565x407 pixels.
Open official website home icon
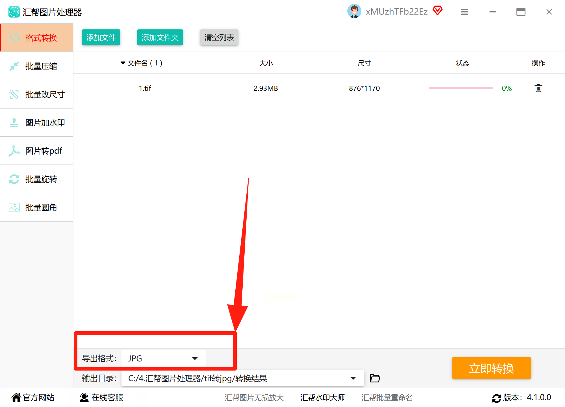click(x=16, y=397)
